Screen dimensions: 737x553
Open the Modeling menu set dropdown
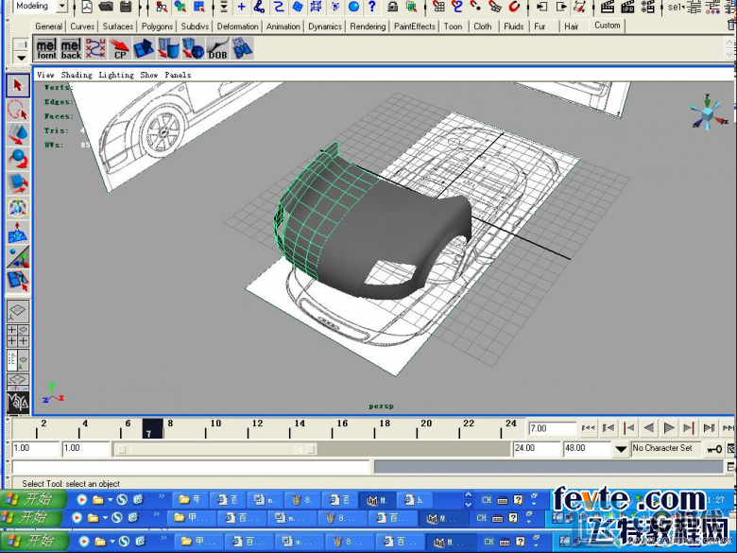62,6
